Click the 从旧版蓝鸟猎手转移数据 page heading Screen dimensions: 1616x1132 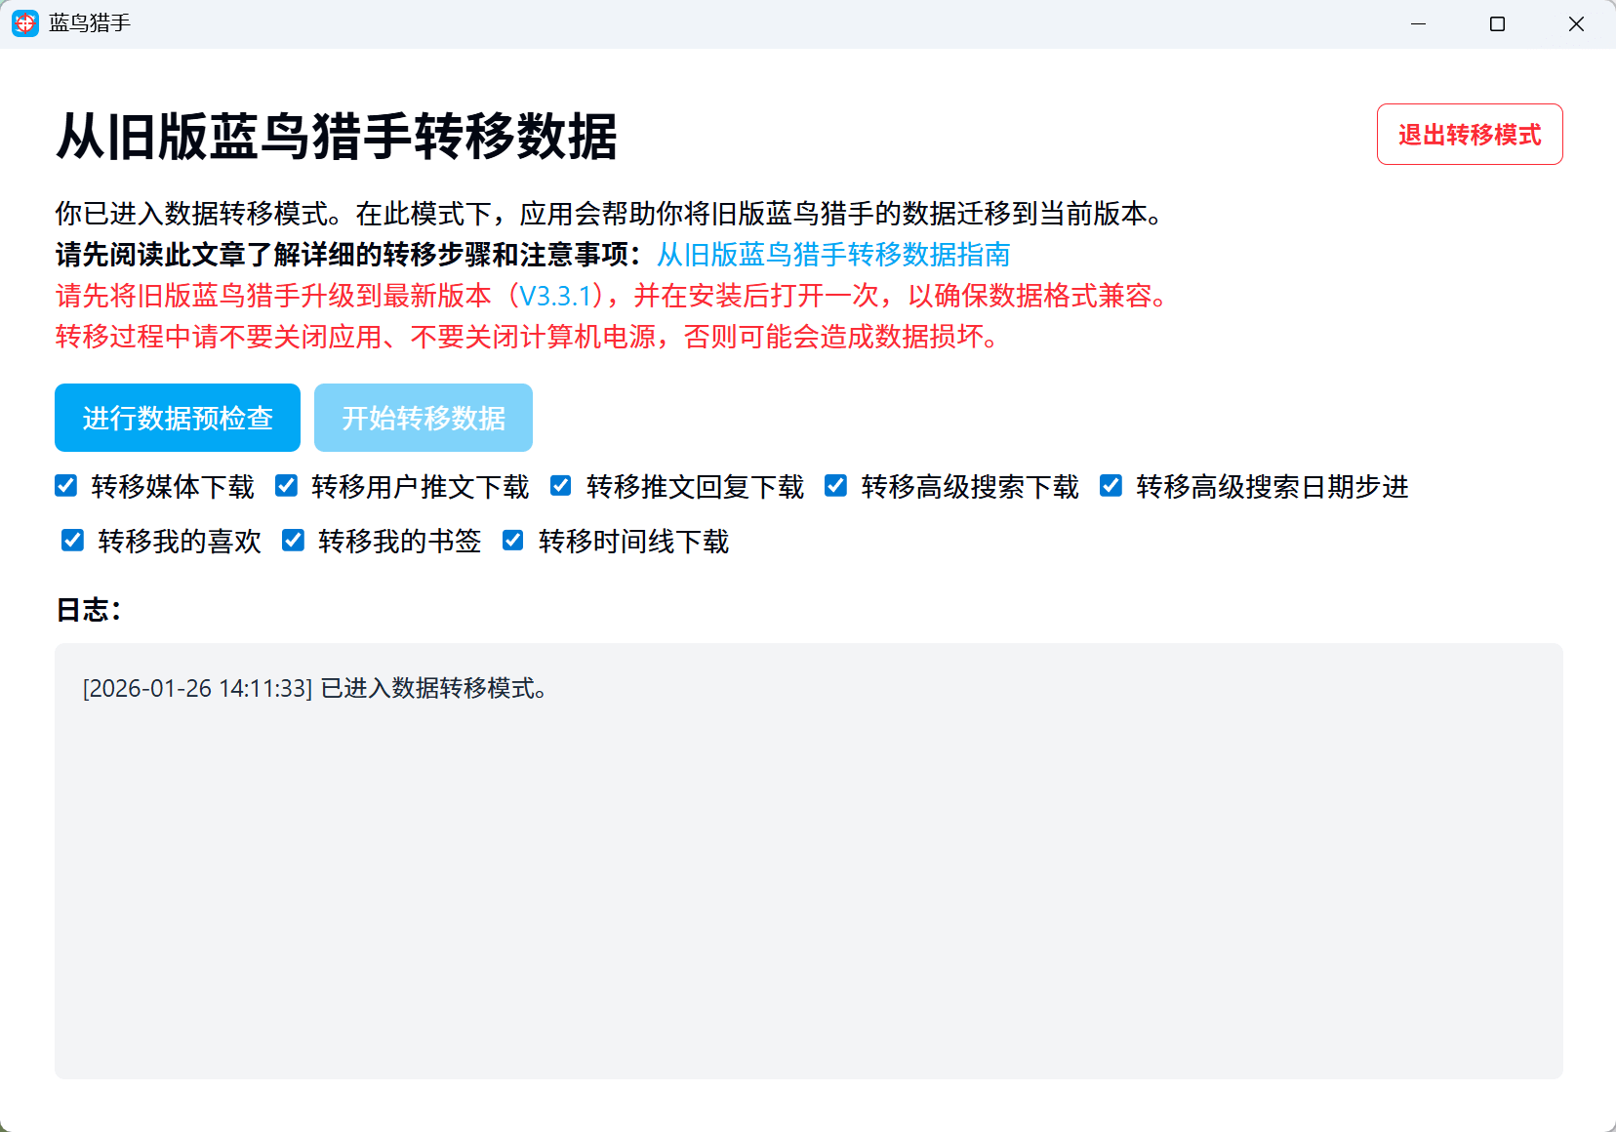[x=337, y=136]
